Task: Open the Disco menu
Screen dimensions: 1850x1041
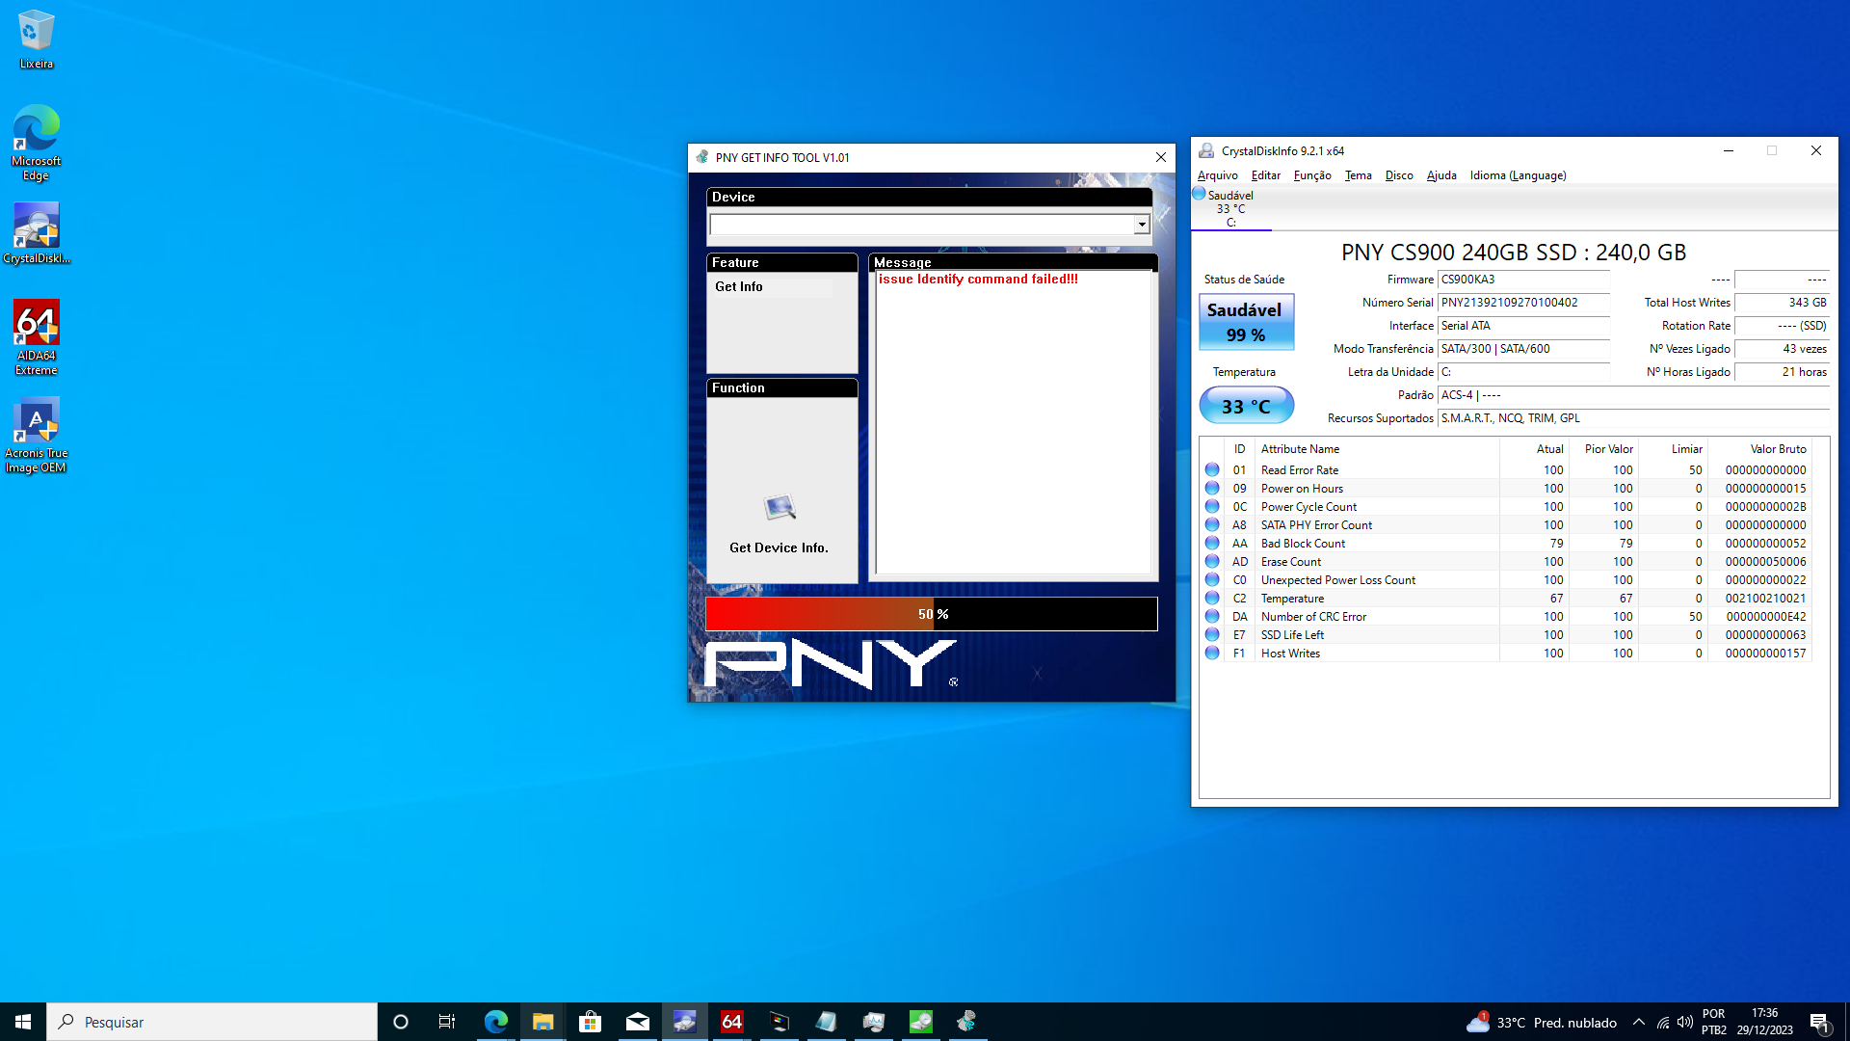Action: click(x=1399, y=175)
